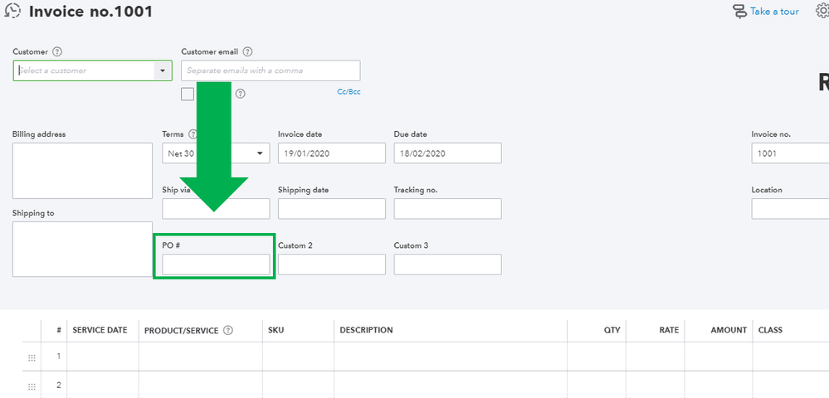Click the Terms help question icon
The image size is (829, 398).
193,134
